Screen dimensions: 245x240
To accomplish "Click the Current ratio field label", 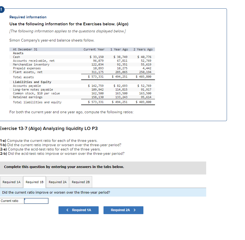I will (9, 201).
